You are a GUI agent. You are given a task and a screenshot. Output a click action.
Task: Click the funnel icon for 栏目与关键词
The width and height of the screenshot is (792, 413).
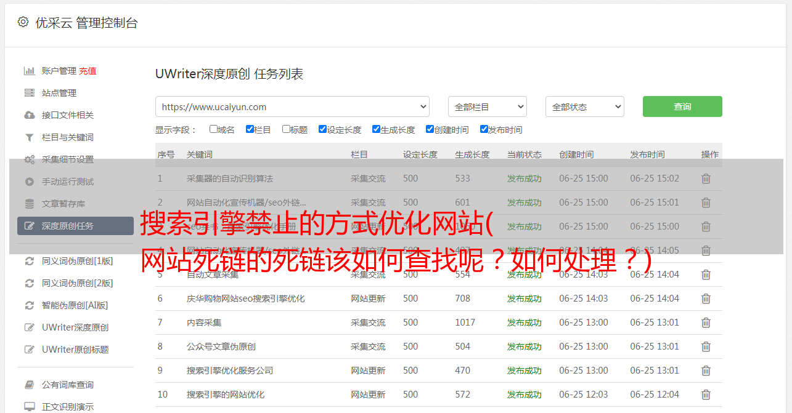29,137
